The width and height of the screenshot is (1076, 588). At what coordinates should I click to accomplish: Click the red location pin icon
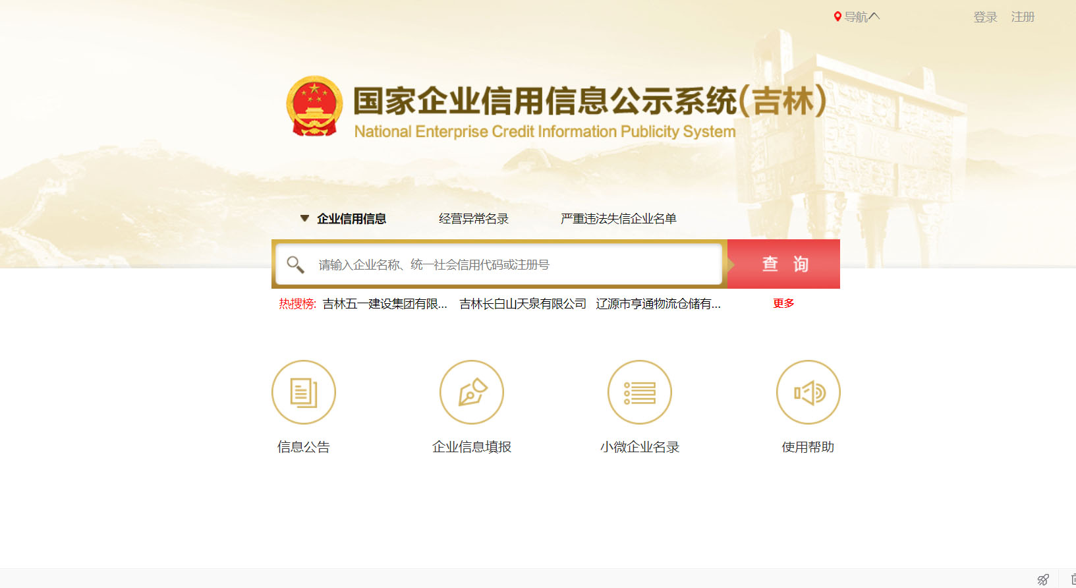coord(837,16)
